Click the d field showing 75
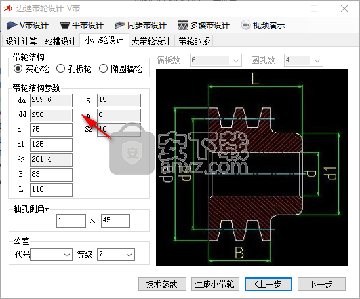This screenshot has height=299, width=360. [x=51, y=130]
